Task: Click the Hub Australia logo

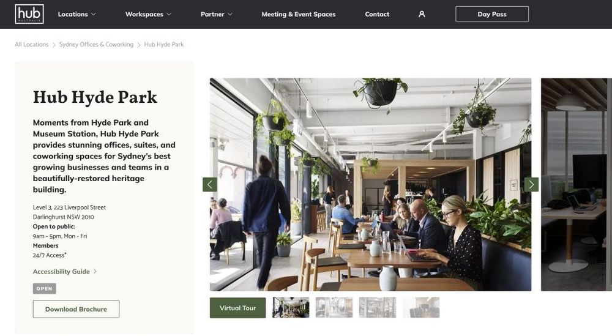Action: pos(29,14)
